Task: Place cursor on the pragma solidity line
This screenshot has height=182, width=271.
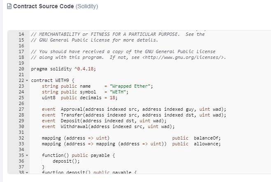Action: coord(63,69)
